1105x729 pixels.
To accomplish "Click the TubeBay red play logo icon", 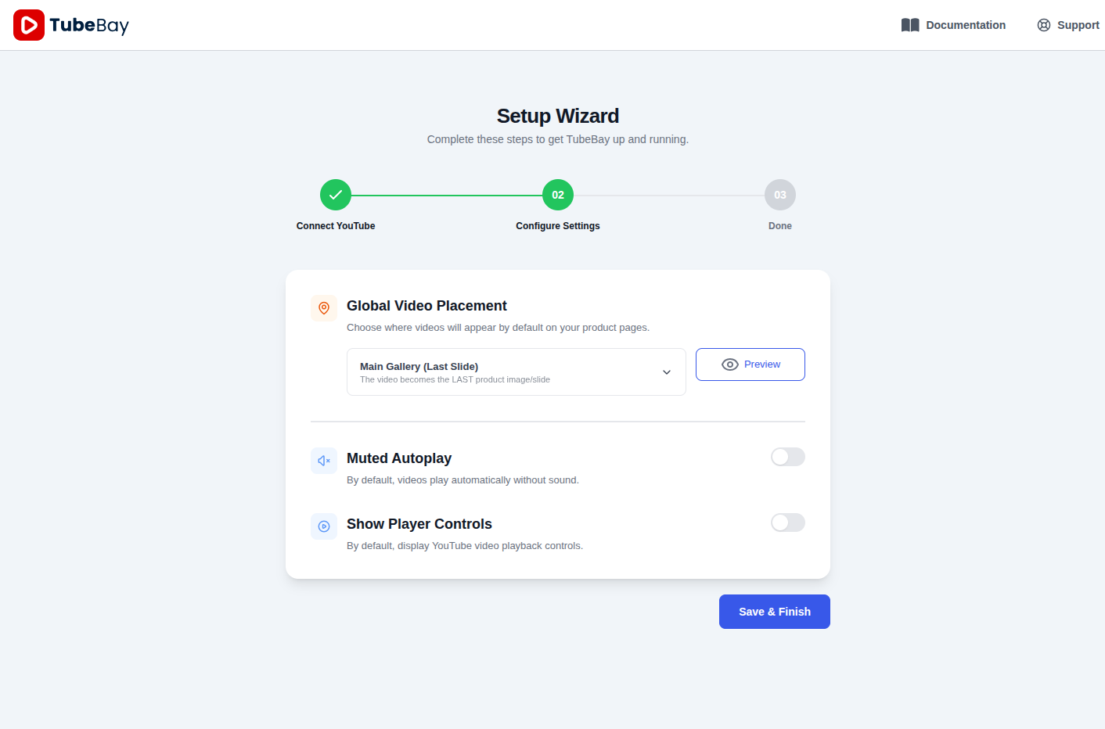I will tap(29, 25).
